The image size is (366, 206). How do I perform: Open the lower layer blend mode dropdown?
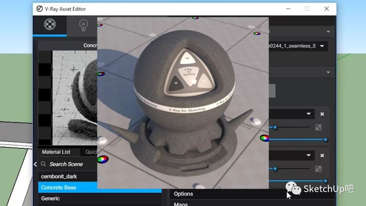(x=308, y=156)
